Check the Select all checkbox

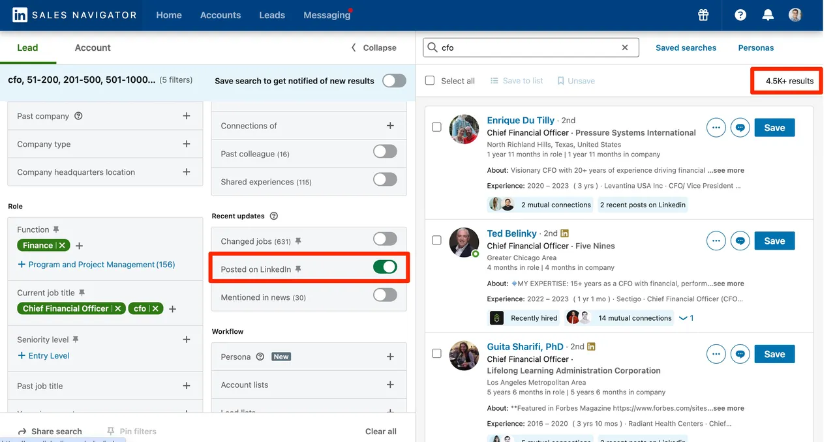(x=430, y=81)
